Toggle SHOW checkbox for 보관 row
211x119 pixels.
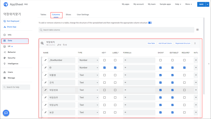160,112
